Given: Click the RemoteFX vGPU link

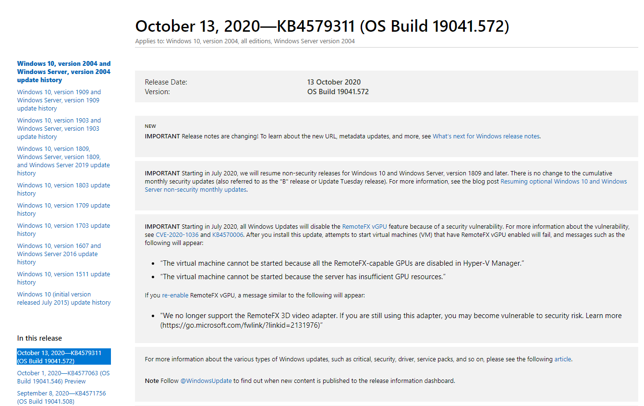Looking at the screenshot, I should [365, 226].
